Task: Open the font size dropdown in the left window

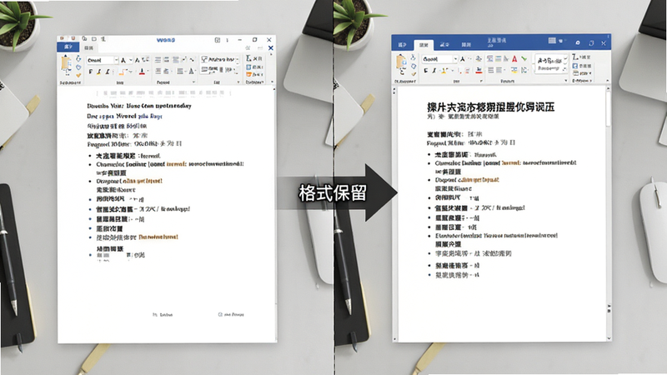Action: coord(131,60)
